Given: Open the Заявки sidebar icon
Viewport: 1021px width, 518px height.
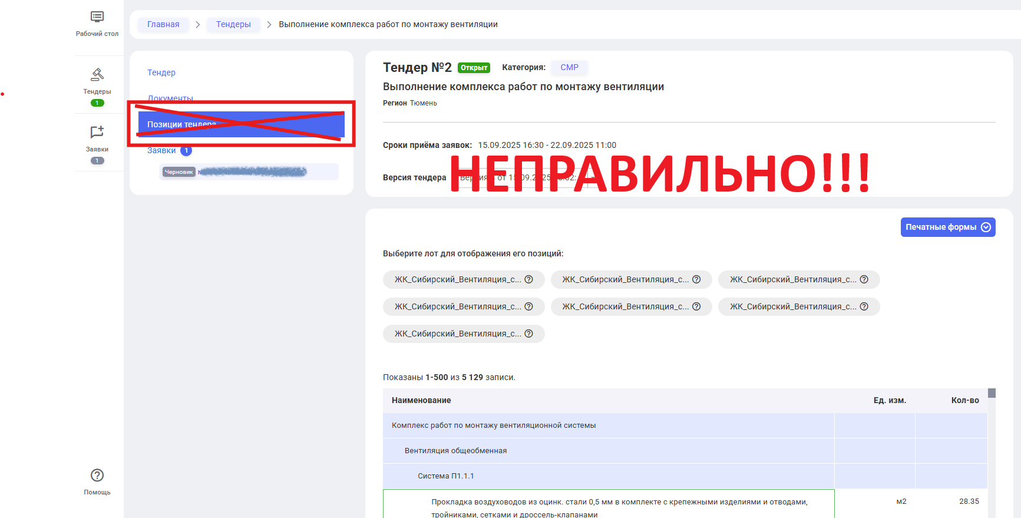Looking at the screenshot, I should (x=97, y=133).
